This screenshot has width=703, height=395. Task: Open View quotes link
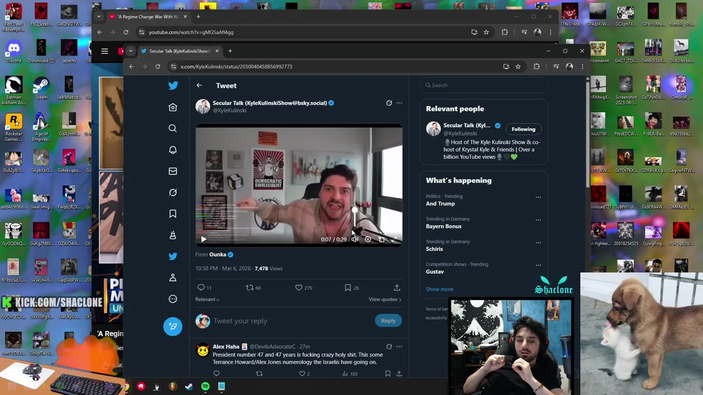pyautogui.click(x=384, y=300)
